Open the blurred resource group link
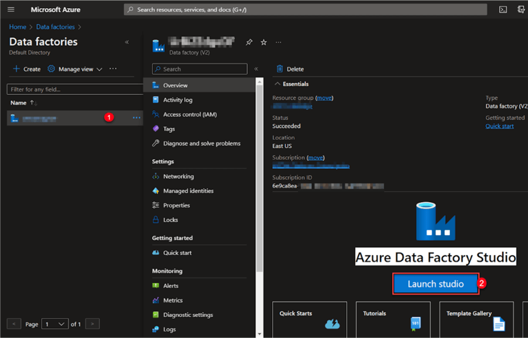This screenshot has width=528, height=338. (292, 106)
